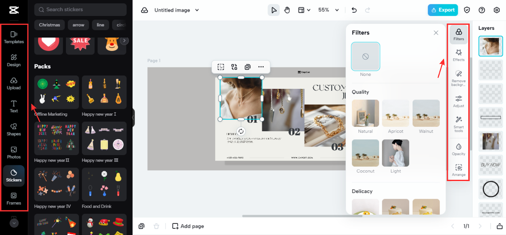
Task: Filter stickers by arrow tag
Action: point(78,25)
